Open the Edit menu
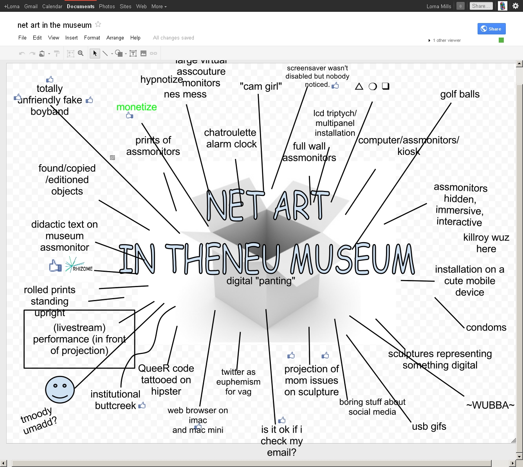523x467 pixels. pyautogui.click(x=37, y=38)
